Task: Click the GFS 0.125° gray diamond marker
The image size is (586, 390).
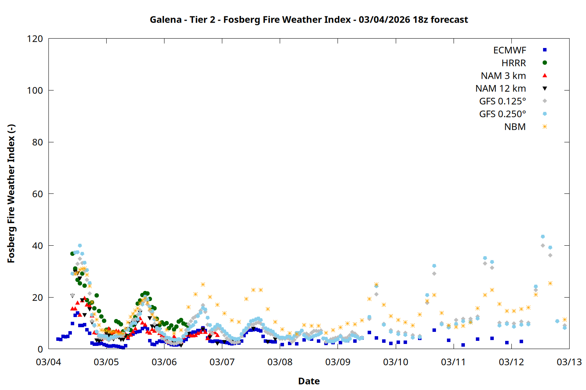Action: pos(545,101)
